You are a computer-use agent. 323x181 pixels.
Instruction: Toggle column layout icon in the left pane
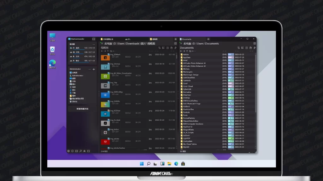tap(175, 43)
